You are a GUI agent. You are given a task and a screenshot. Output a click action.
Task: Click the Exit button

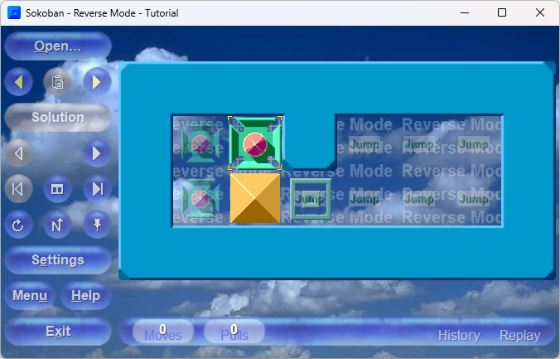57,332
